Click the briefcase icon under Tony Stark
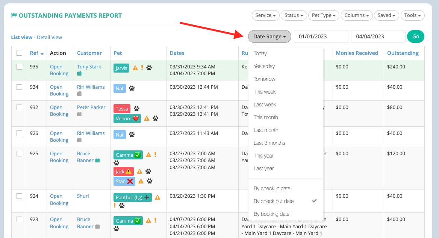The width and height of the screenshot is (439, 238). (80, 73)
